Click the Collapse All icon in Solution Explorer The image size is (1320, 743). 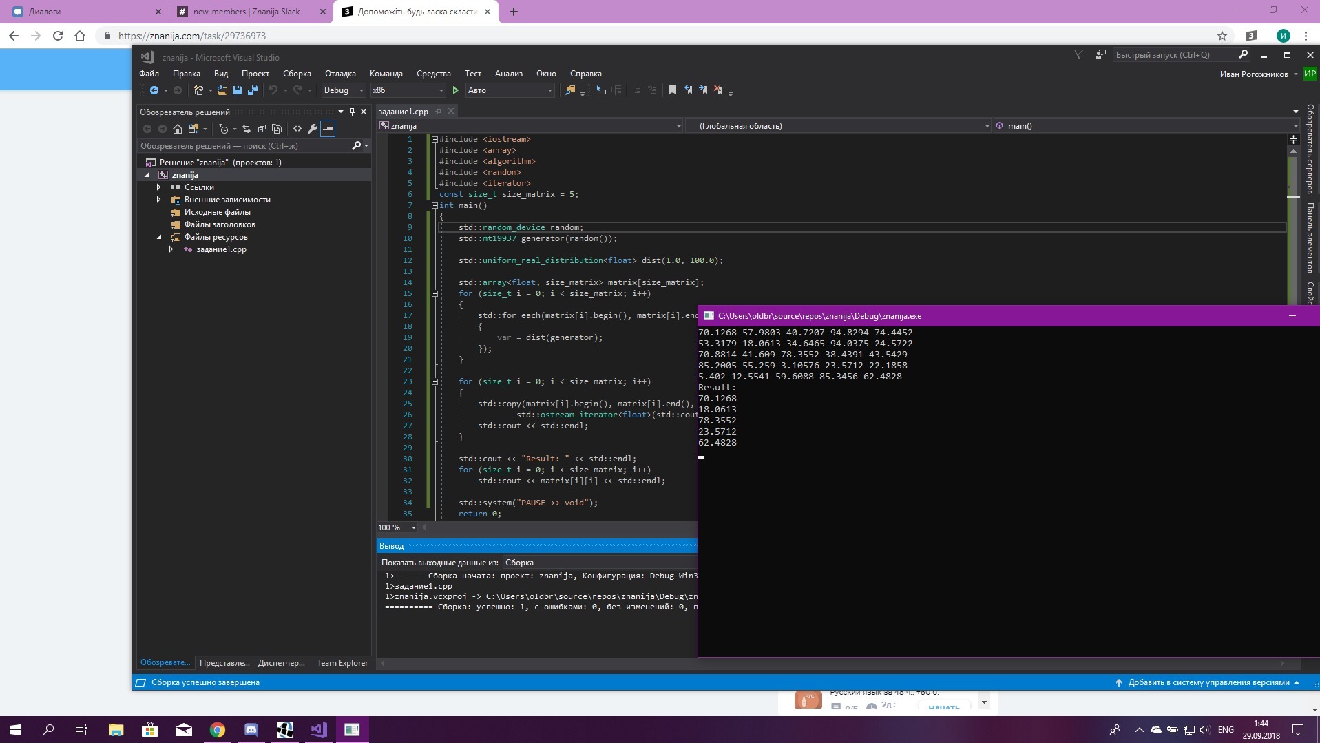(262, 129)
